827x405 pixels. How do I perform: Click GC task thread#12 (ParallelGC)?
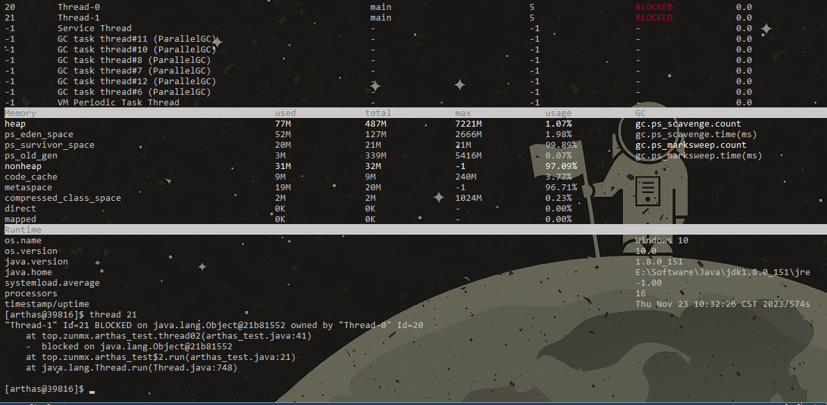coord(137,82)
